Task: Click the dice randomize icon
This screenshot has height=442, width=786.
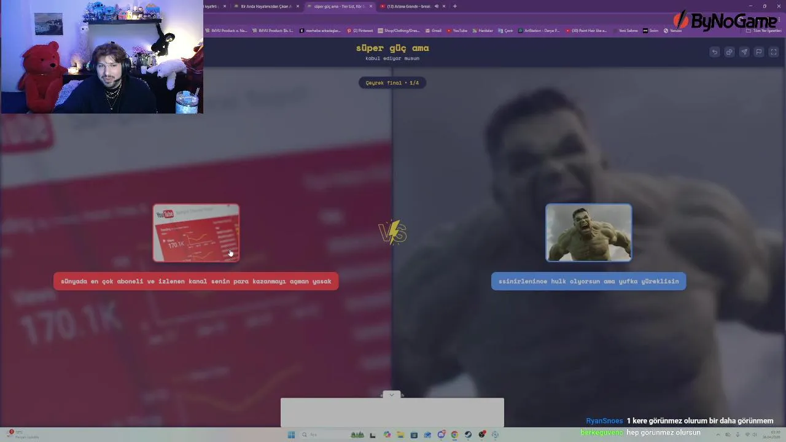Action: (x=729, y=52)
